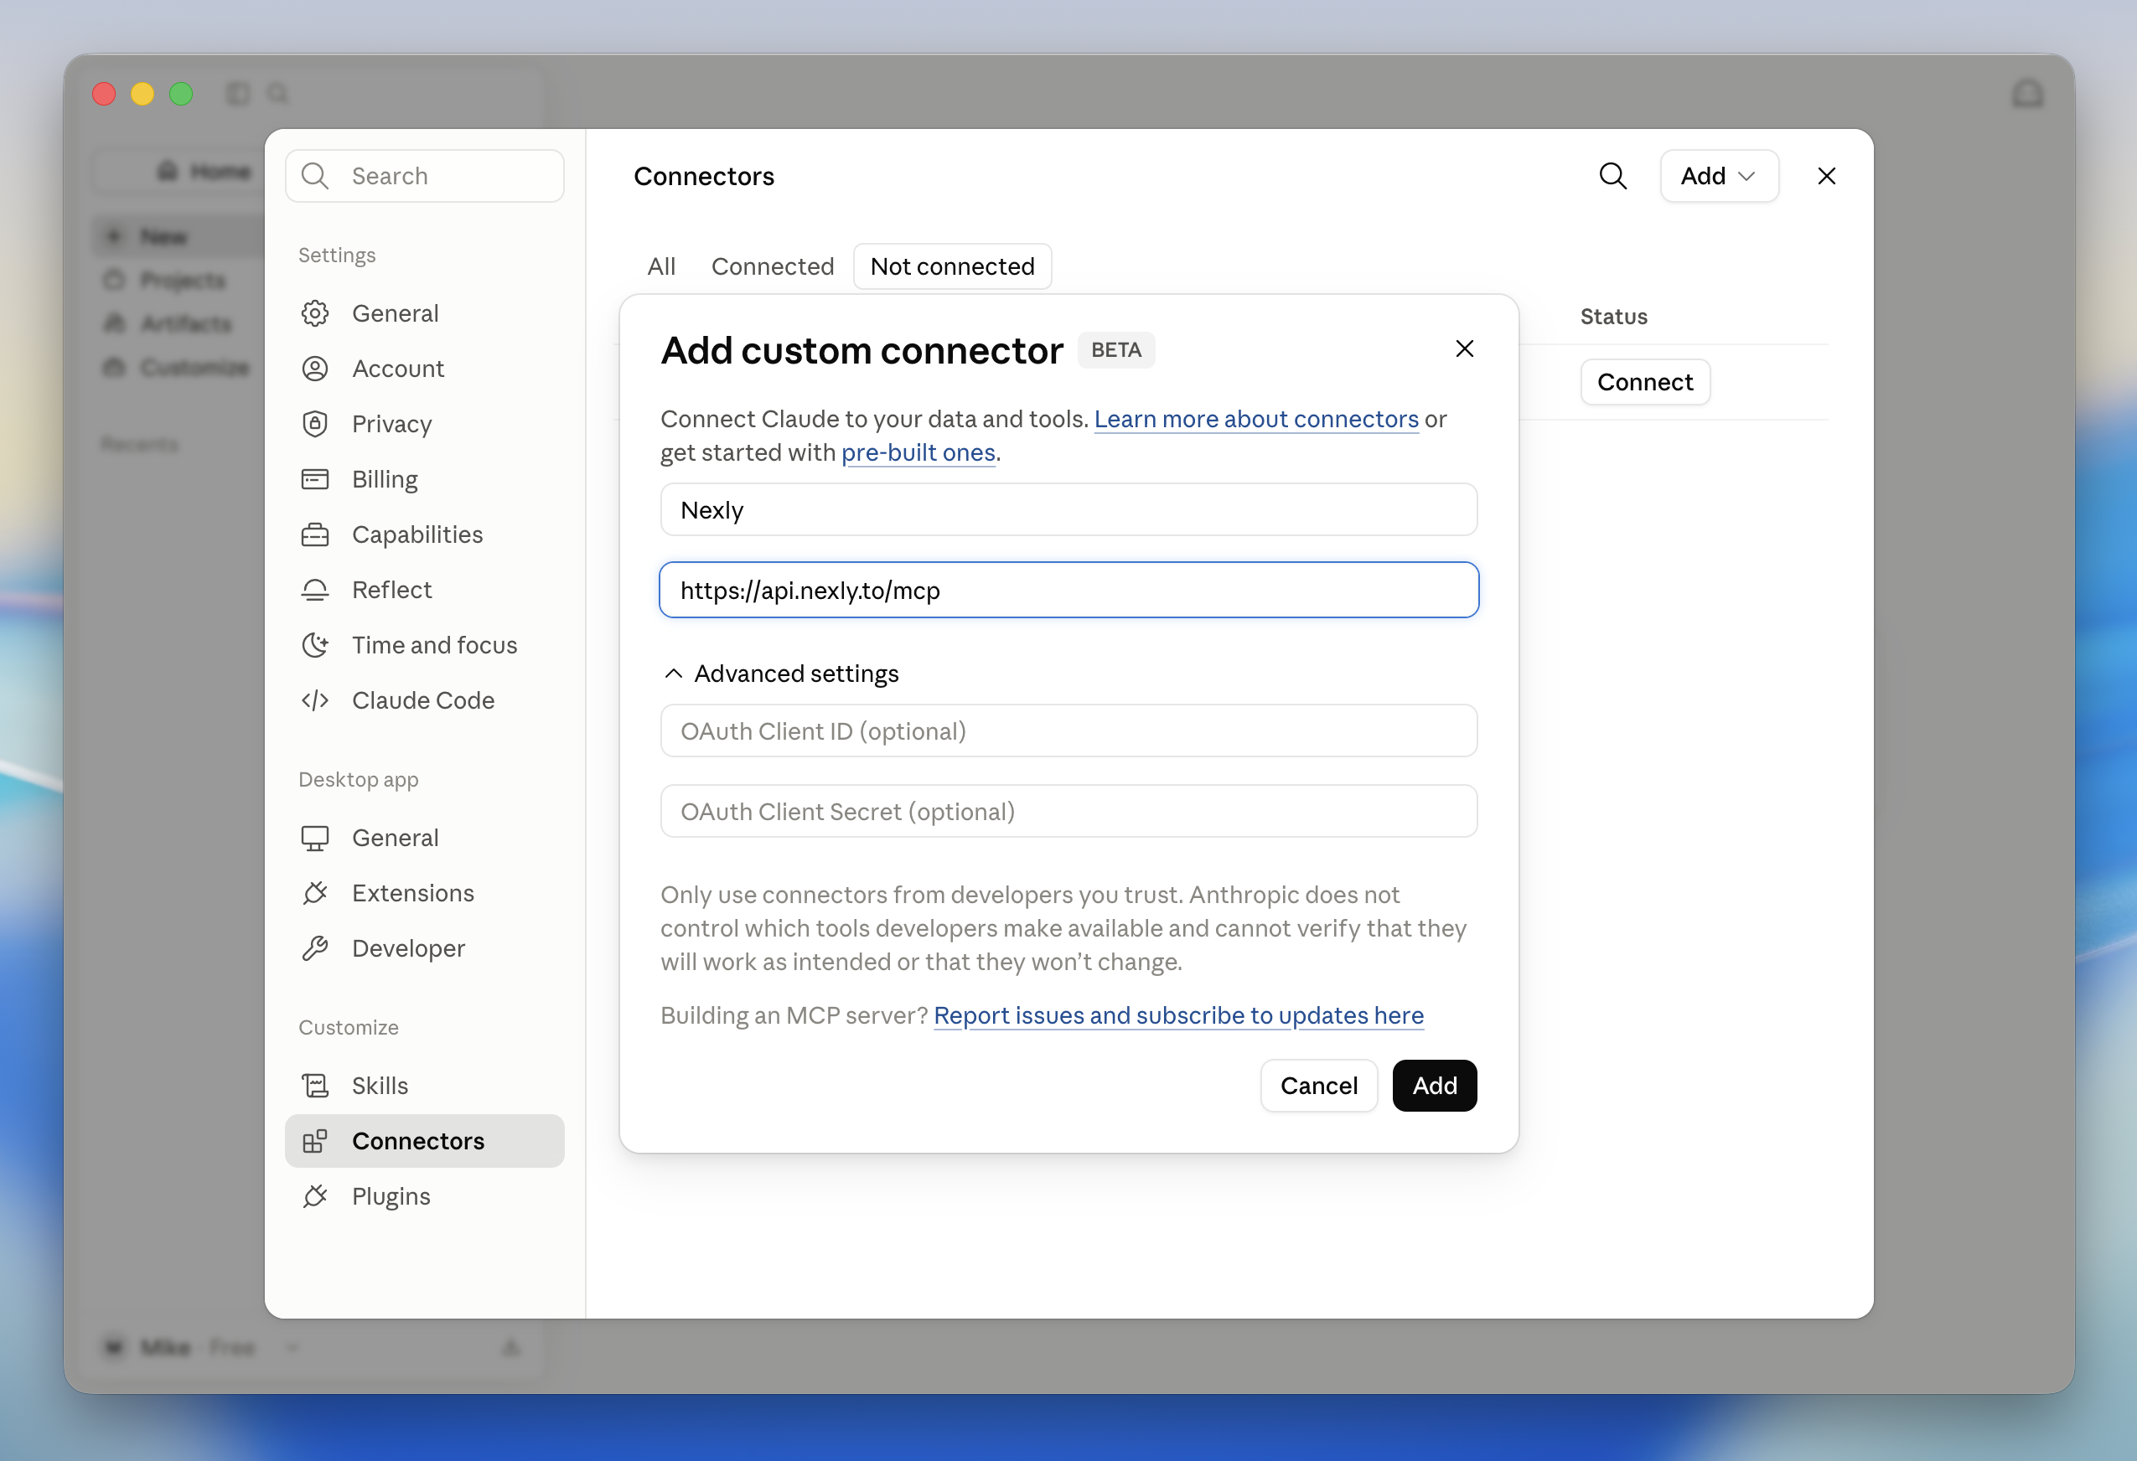
Task: Click the Status column header
Action: pos(1614,317)
